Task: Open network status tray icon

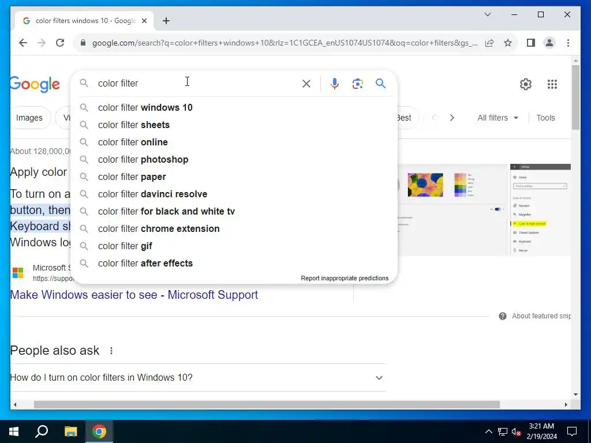Action: click(x=503, y=431)
